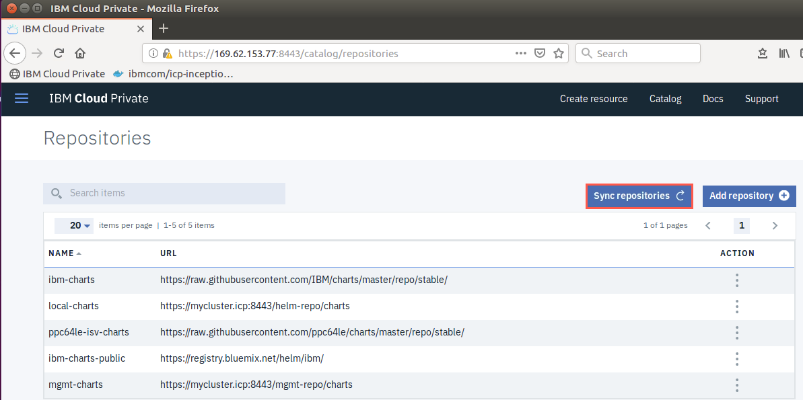Show bookmarks menu star-tray icon
This screenshot has height=400, width=803.
tap(763, 53)
